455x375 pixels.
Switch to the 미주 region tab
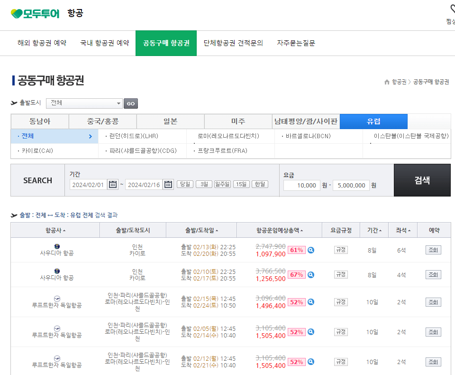(238, 121)
